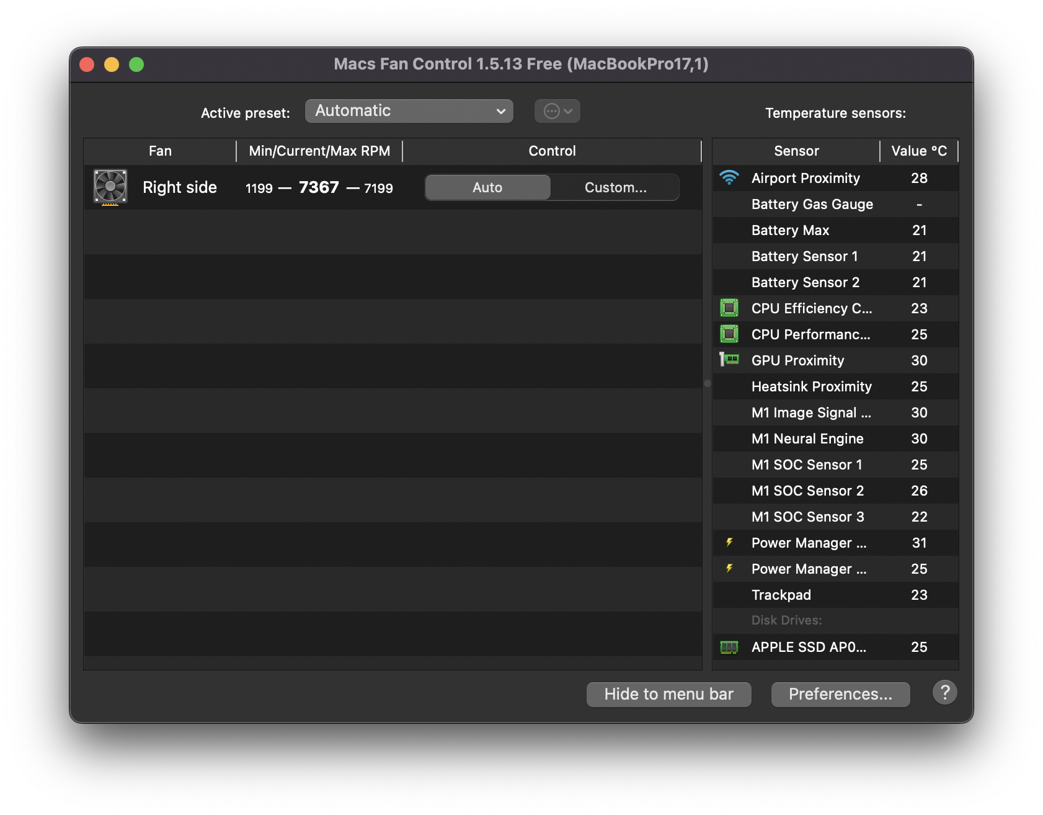Click the window title Macs Fan Control

(521, 64)
